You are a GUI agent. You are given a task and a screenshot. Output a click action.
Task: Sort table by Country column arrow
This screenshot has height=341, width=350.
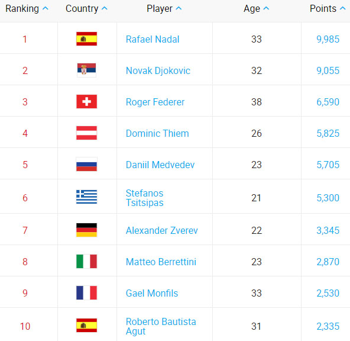tap(105, 8)
